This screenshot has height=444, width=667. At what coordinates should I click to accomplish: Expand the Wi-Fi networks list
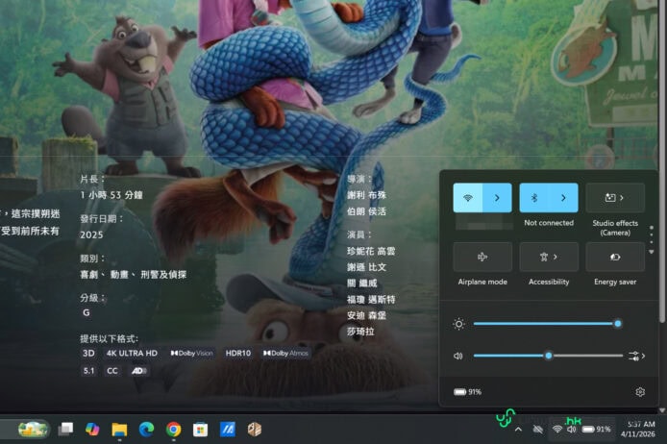point(497,198)
